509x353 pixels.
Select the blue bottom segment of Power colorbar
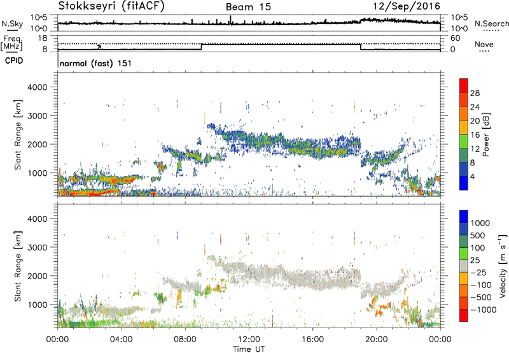tap(464, 184)
